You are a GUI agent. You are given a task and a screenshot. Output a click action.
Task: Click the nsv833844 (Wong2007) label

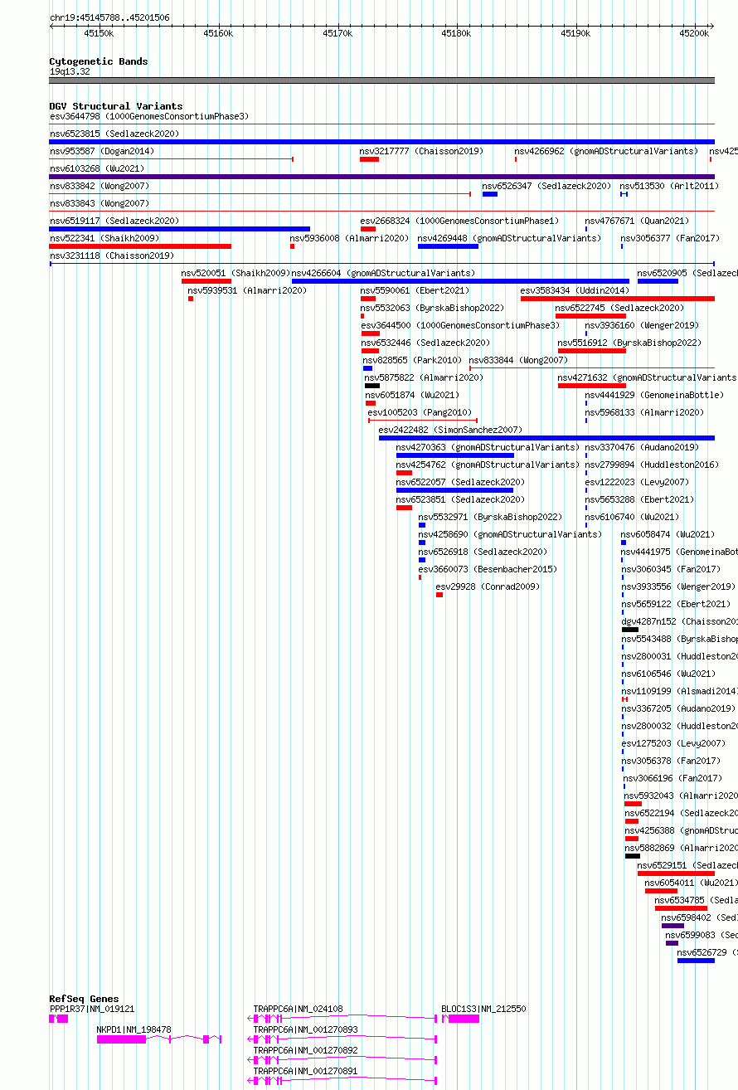point(518,360)
